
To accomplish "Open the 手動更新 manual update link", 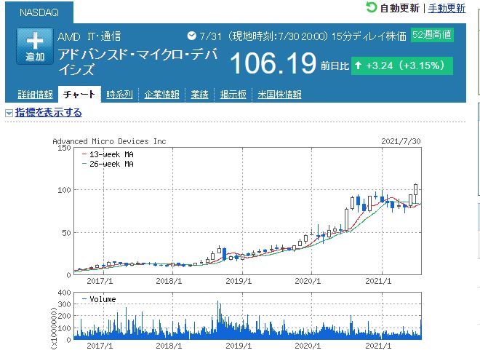I will [x=447, y=8].
